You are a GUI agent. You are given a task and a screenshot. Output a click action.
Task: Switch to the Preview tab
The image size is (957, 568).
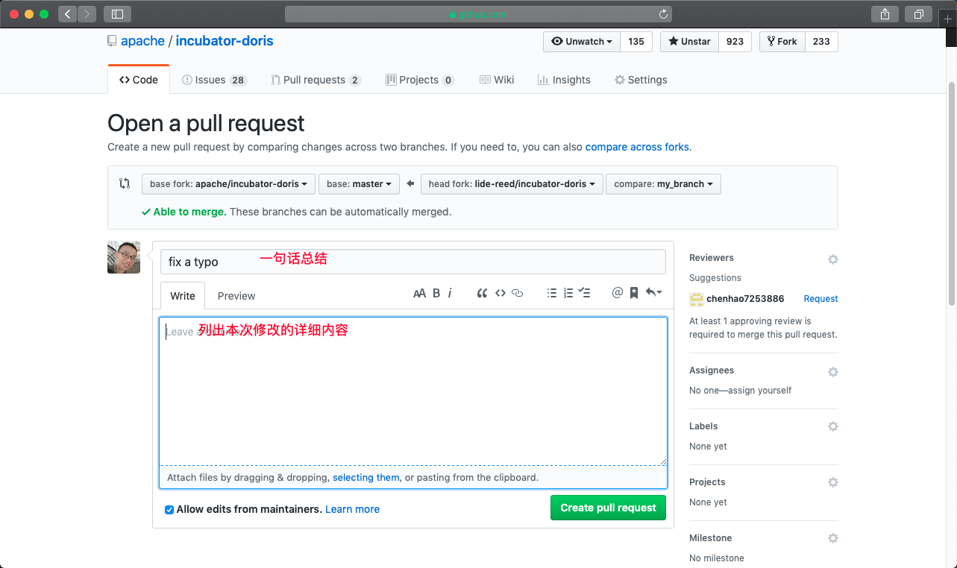pos(236,296)
